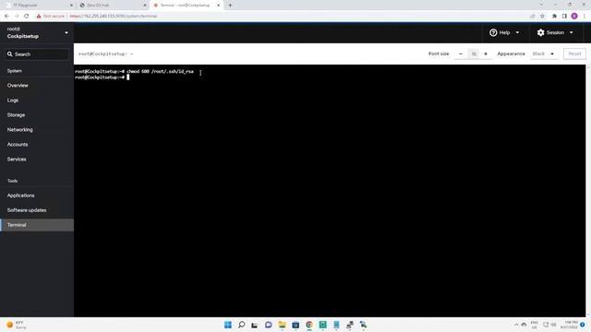This screenshot has height=332, width=591.
Task: Click the browser address bar URL
Action: tap(114, 17)
